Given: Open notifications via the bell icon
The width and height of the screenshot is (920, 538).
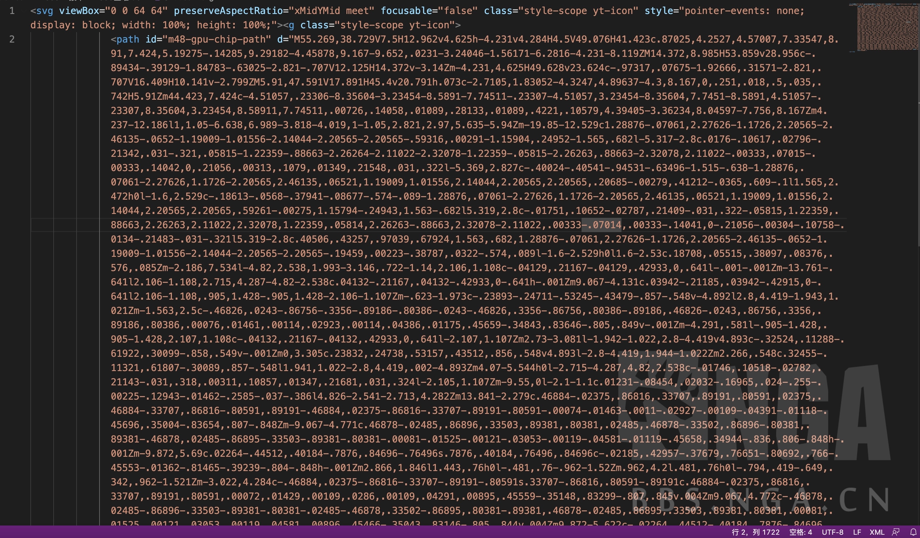Looking at the screenshot, I should pos(913,532).
